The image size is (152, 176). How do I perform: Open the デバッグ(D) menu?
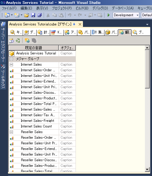click(x=100, y=8)
